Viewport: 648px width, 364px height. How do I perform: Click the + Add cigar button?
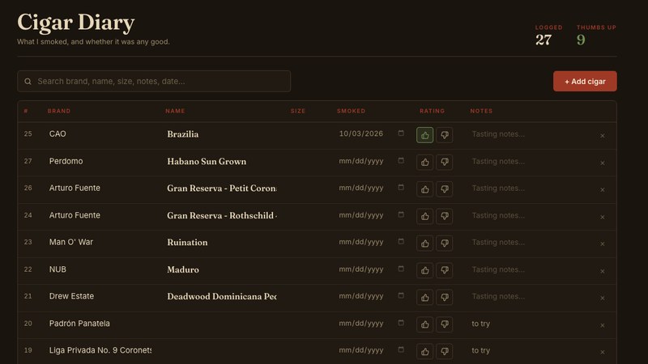(585, 82)
